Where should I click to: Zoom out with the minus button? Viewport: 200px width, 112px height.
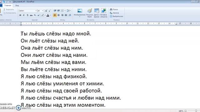[186, 111]
